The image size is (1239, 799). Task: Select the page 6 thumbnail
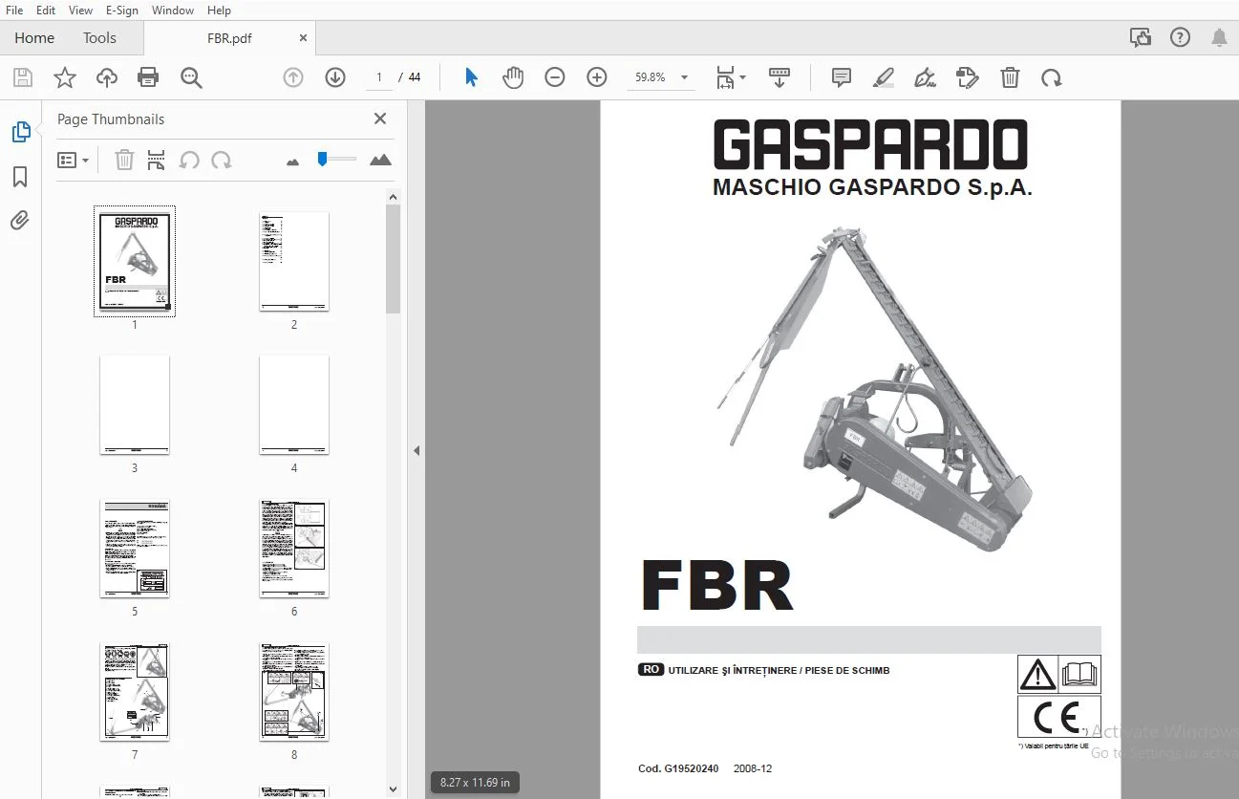(294, 548)
